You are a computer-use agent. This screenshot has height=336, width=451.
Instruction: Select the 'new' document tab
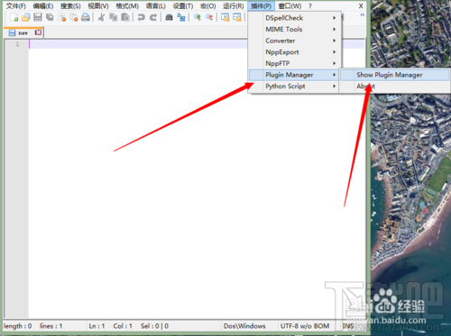[23, 32]
